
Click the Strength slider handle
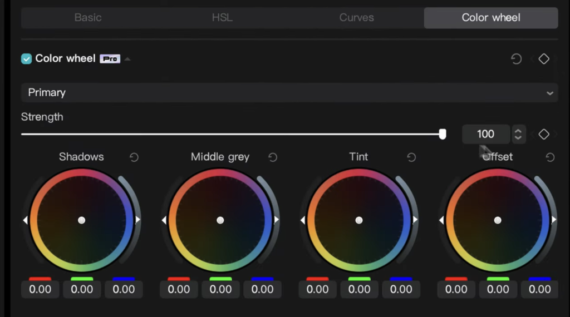pyautogui.click(x=443, y=134)
